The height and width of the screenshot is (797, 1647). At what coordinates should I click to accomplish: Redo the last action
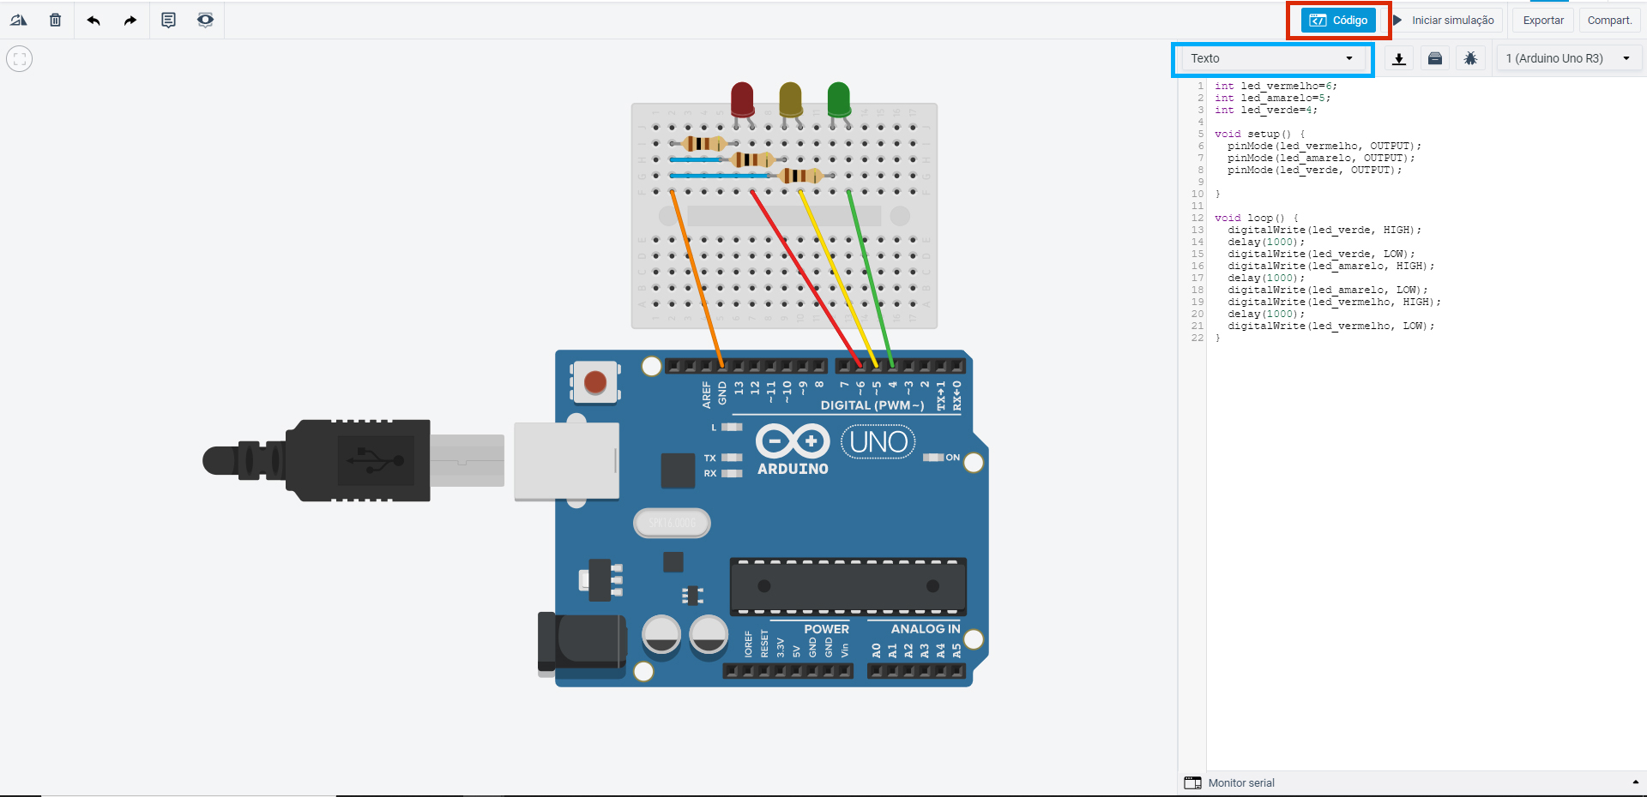(x=130, y=20)
